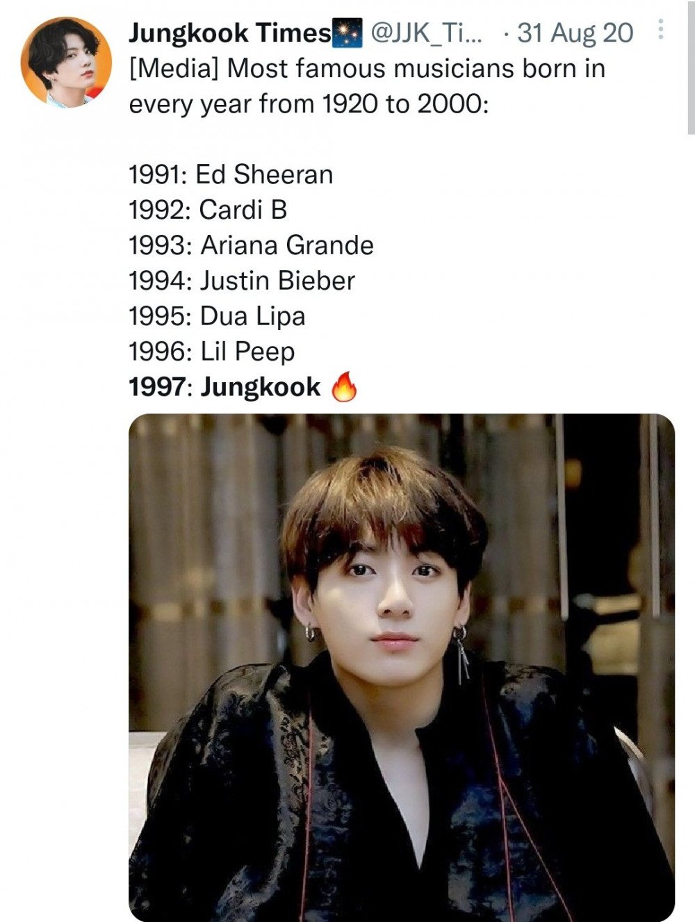Open the tweet's three-dot more options menu

pos(660,30)
